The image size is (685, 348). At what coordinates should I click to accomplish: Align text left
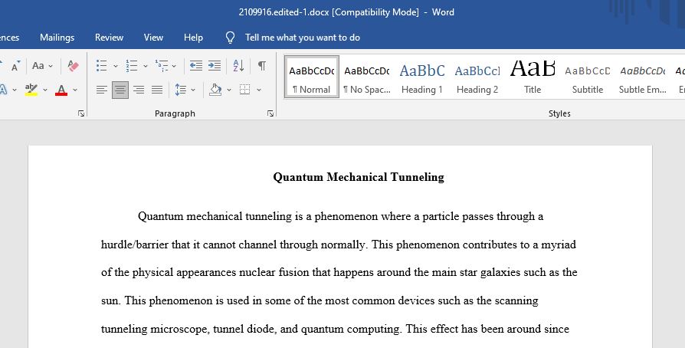[x=101, y=90]
